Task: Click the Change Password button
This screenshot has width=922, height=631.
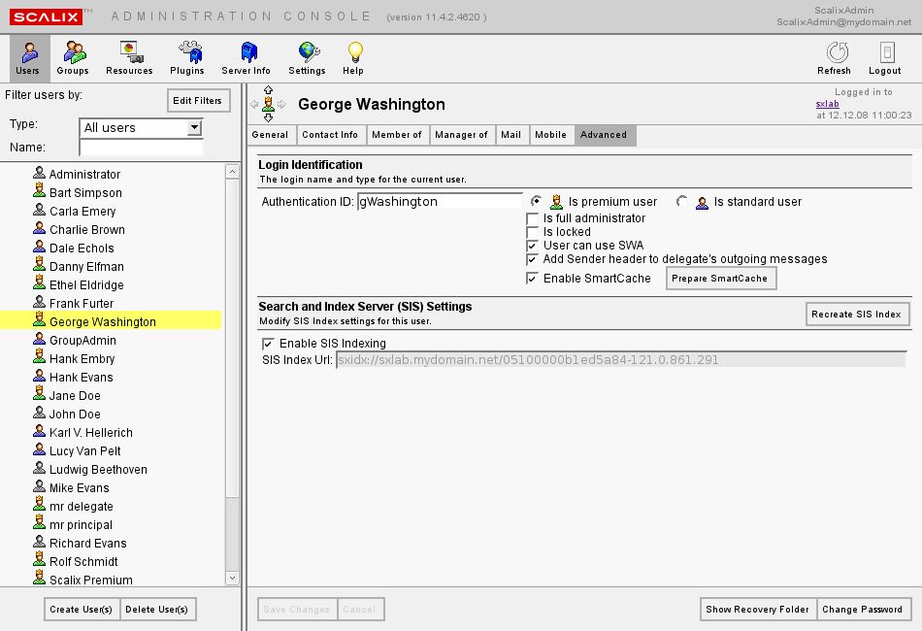Action: click(862, 609)
